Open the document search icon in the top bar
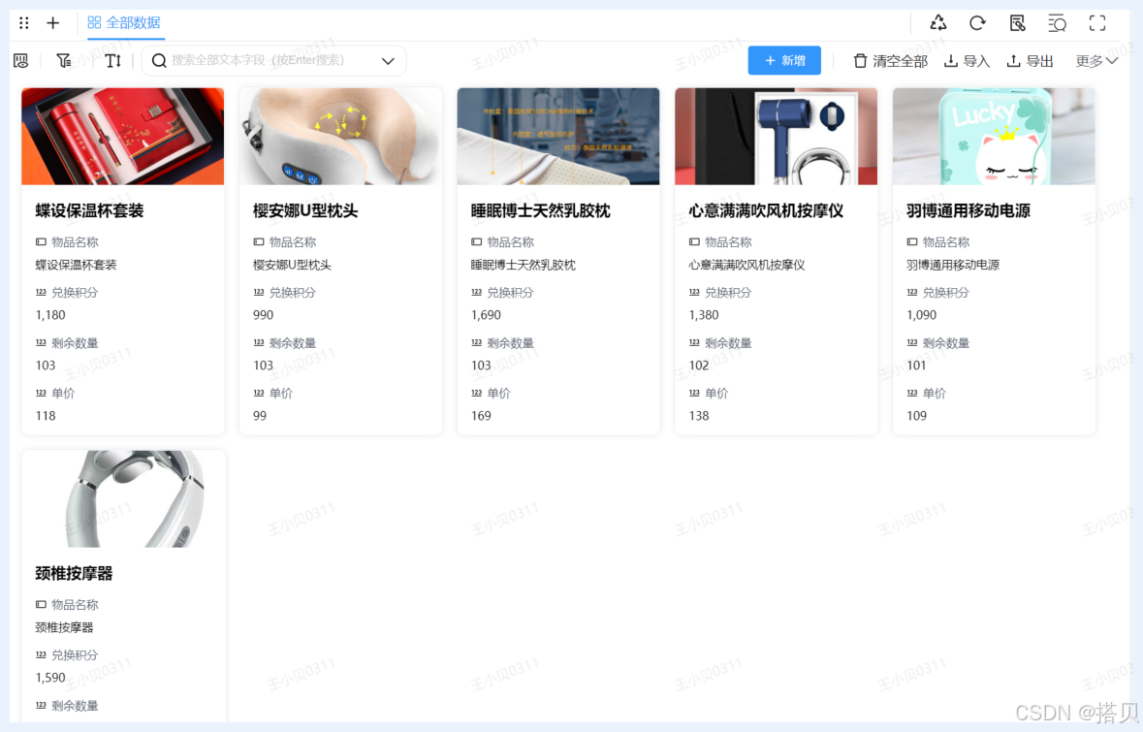 click(1018, 23)
